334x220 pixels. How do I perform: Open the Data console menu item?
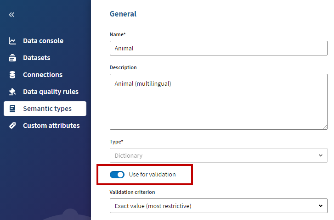click(x=43, y=41)
